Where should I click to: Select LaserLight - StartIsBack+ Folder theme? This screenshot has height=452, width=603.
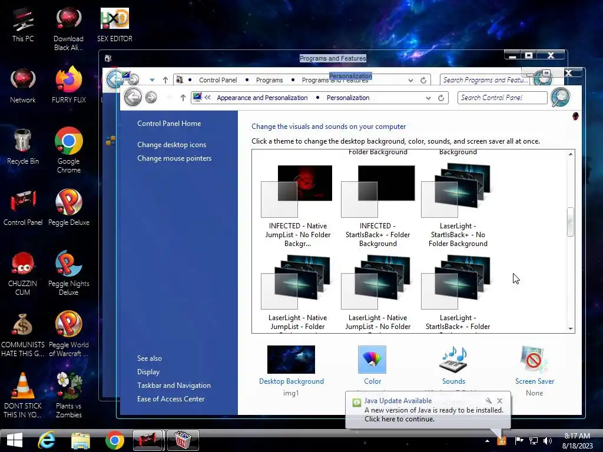point(458,293)
